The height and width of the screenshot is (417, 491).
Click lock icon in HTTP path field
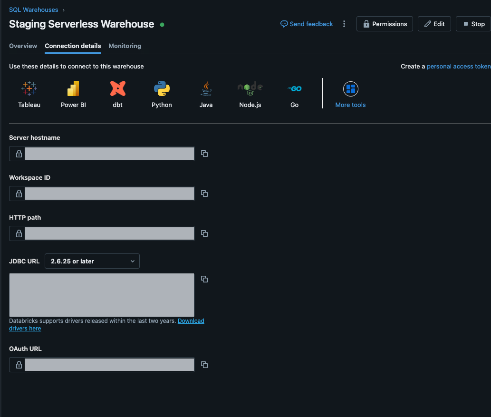pos(19,233)
